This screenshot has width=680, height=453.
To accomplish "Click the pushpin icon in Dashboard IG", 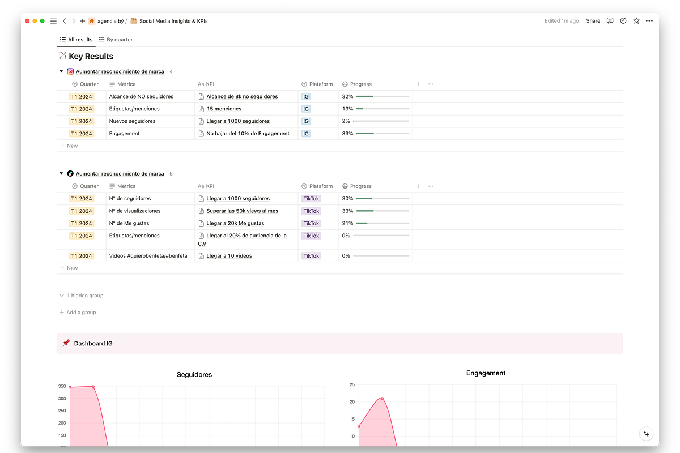I will (x=66, y=343).
